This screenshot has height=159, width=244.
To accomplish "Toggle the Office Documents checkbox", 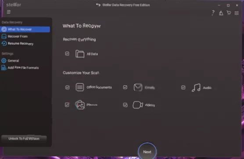I will (x=67, y=87).
